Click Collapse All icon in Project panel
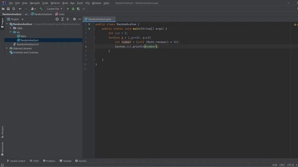Screen dimensions: 298x167 68,19
